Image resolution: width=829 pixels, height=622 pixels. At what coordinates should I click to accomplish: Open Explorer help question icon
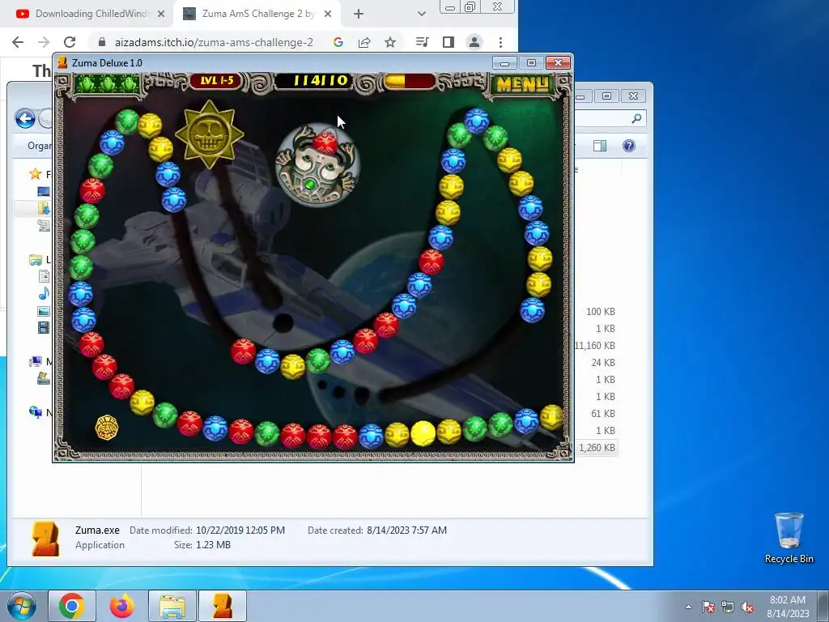click(628, 146)
